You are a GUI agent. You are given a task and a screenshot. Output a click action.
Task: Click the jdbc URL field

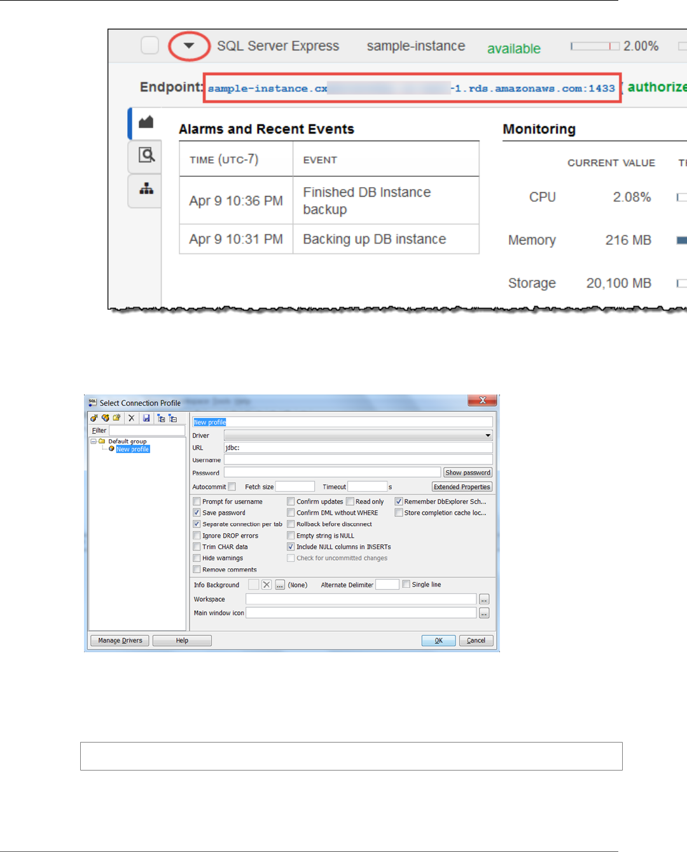[x=358, y=448]
